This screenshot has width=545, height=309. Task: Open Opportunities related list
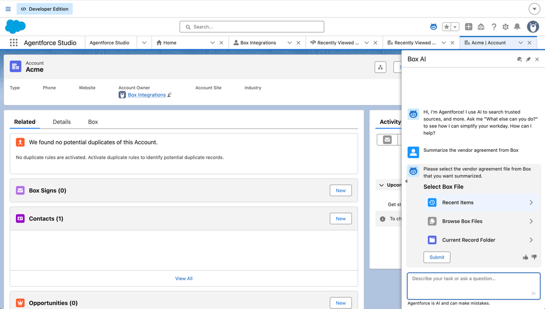pyautogui.click(x=53, y=303)
